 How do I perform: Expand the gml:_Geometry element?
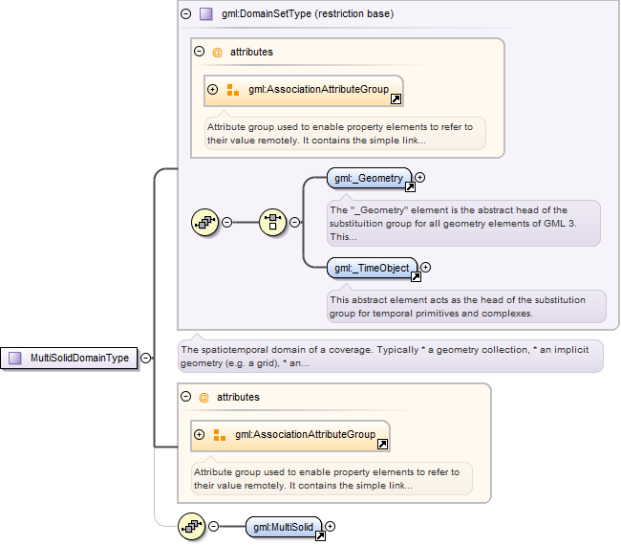(x=420, y=177)
